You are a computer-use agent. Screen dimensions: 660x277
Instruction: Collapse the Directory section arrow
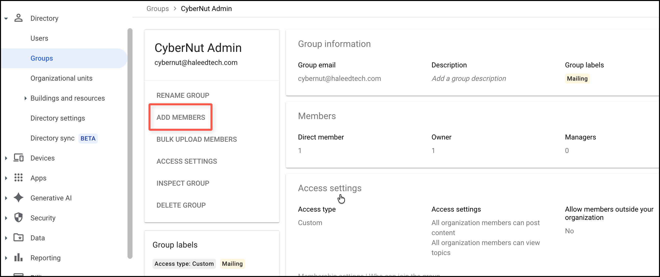[6, 18]
